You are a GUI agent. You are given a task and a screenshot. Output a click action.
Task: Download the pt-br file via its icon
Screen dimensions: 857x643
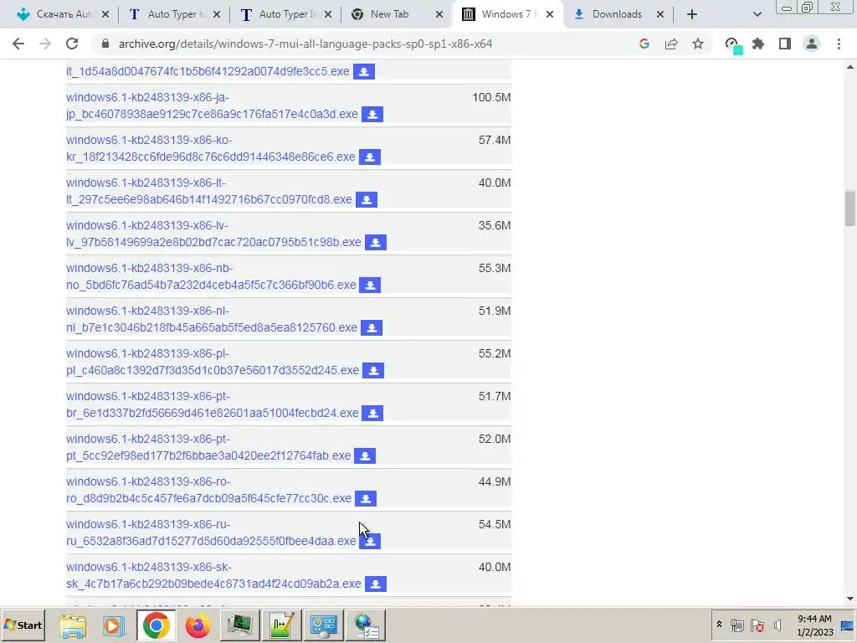click(372, 413)
